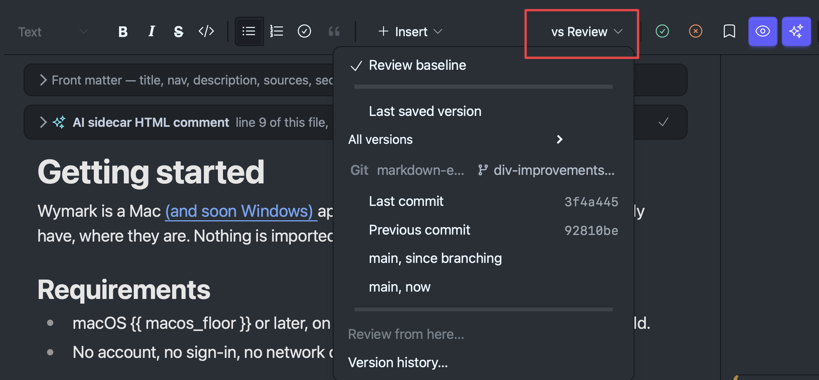Open the (and soon Windows) link
Image resolution: width=819 pixels, height=380 pixels.
(x=241, y=211)
